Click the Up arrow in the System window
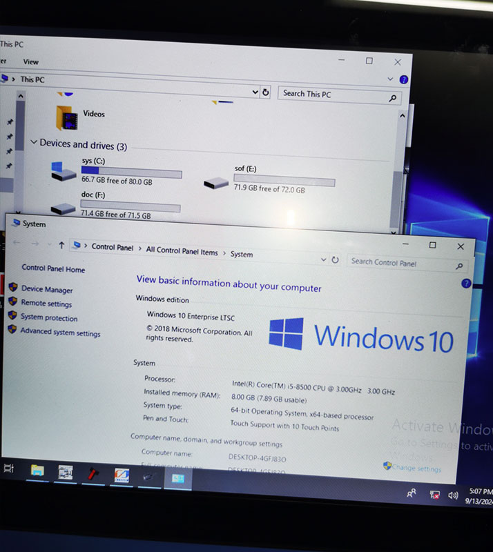The image size is (493, 552). 61,245
